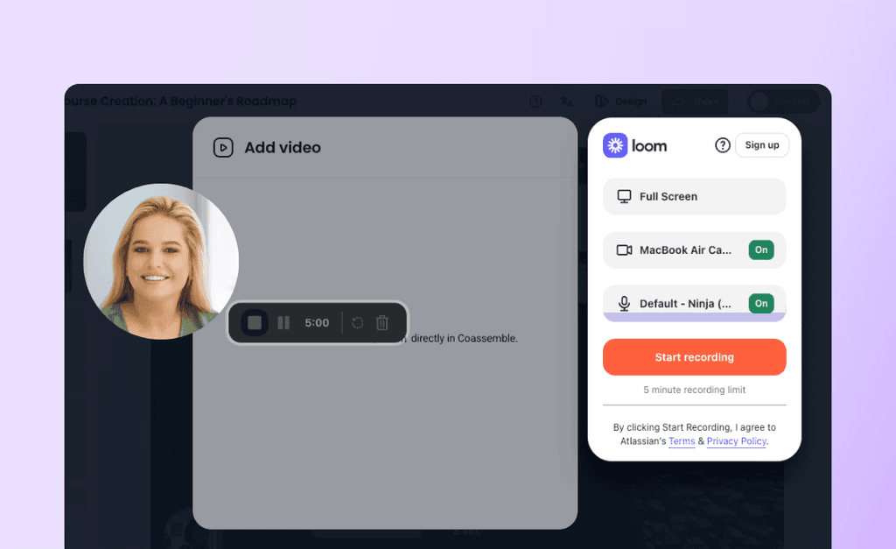Open the MacBook Air camera source list

pyautogui.click(x=675, y=250)
